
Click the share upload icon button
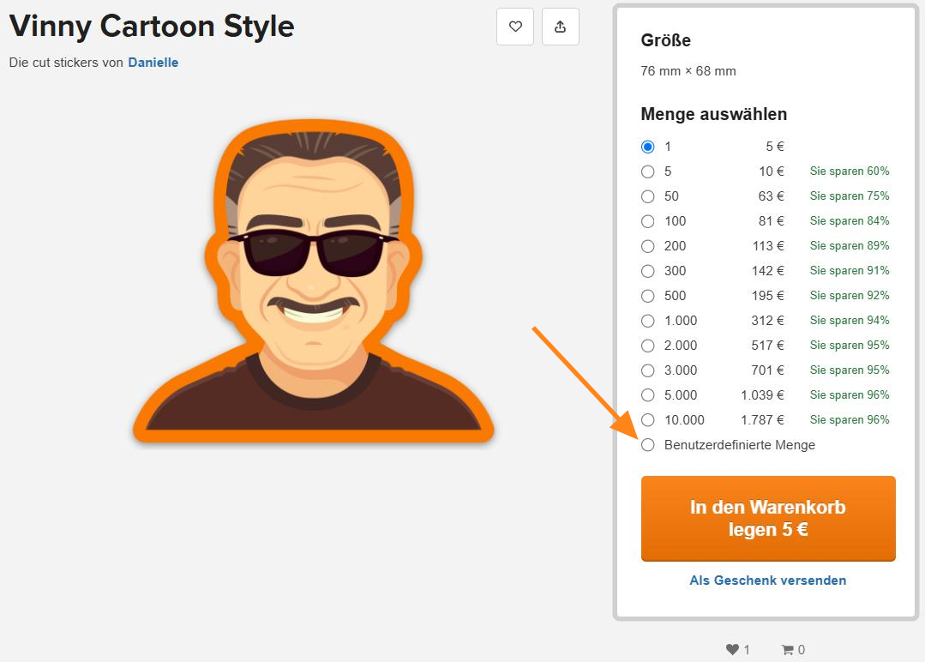(561, 27)
